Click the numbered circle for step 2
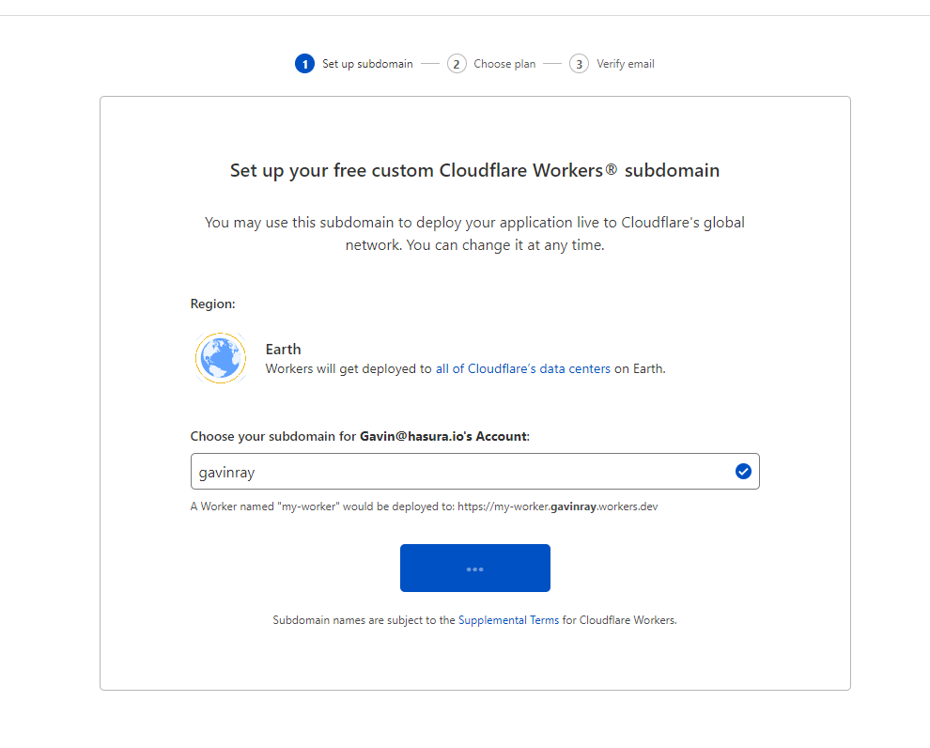Screen dimensions: 930x748 tap(457, 63)
